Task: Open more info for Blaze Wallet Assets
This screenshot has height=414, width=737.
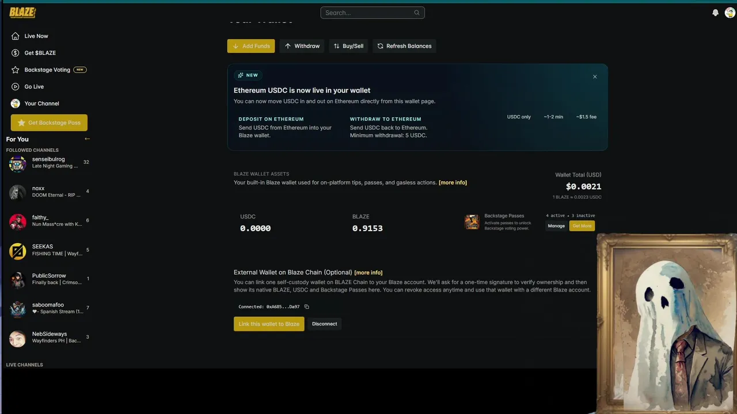Action: (453, 183)
